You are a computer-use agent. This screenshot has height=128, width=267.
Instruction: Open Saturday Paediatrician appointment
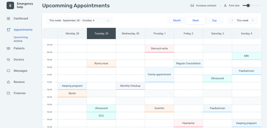217,108
